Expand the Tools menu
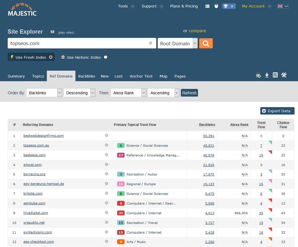Viewport: 298px width, 247px height. 126,6
